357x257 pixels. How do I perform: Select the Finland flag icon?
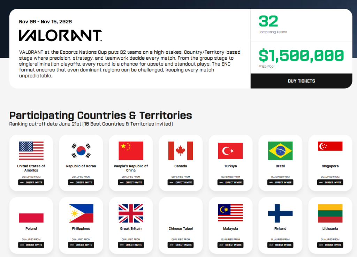pyautogui.click(x=280, y=213)
